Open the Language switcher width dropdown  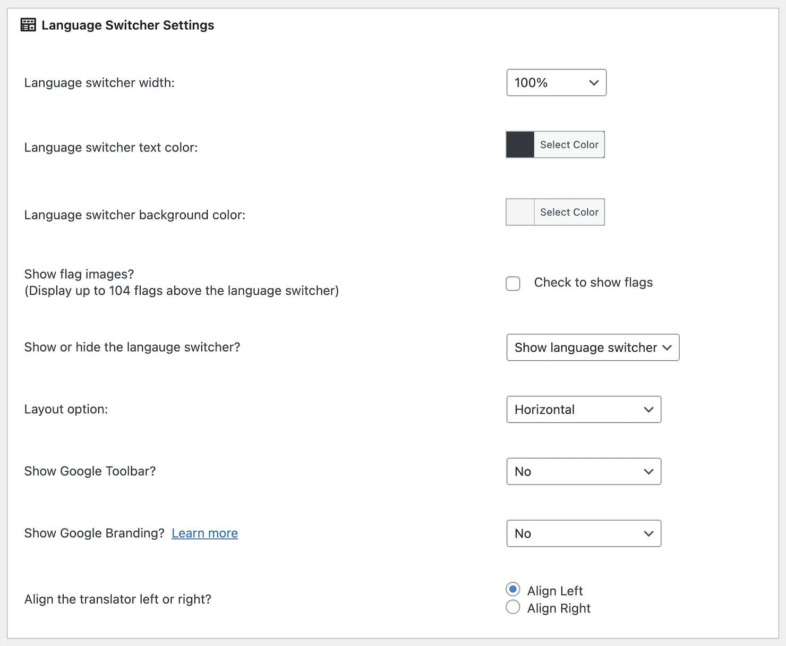(x=556, y=82)
